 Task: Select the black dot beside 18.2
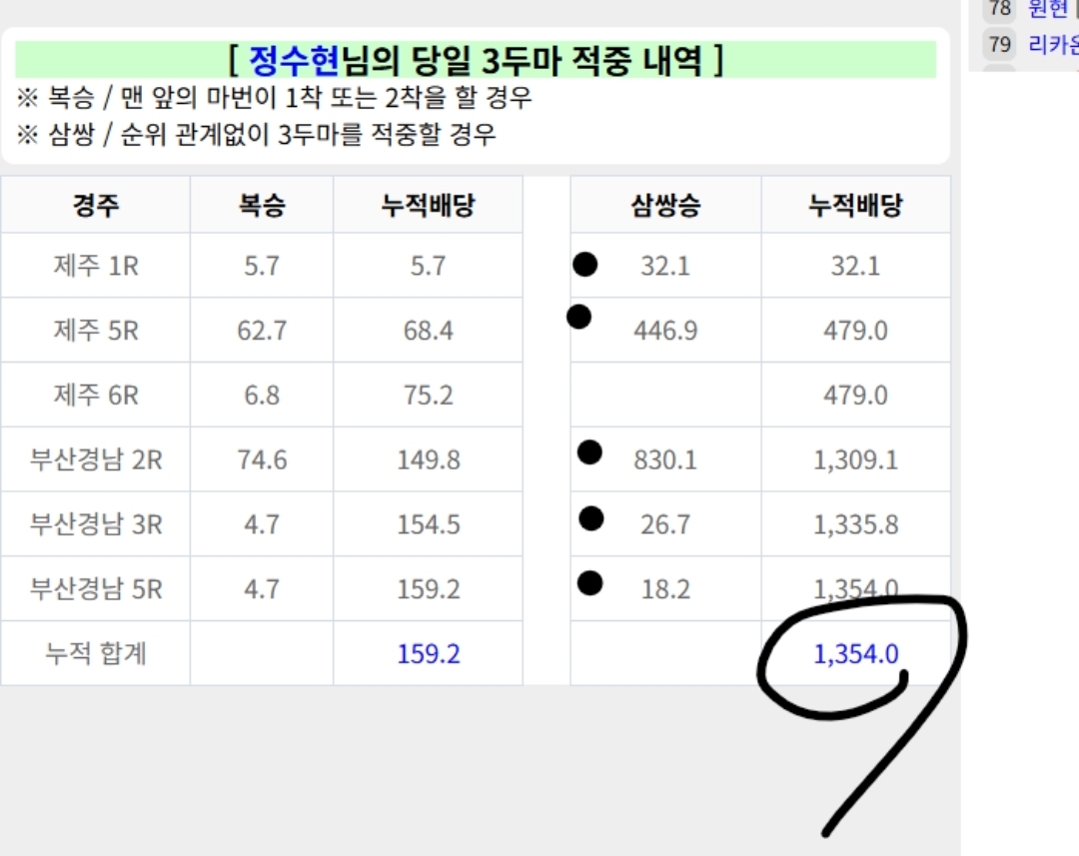590,583
